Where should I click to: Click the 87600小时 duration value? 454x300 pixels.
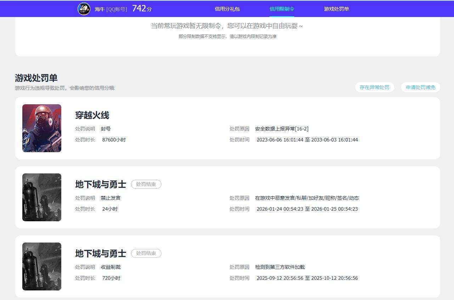point(114,140)
